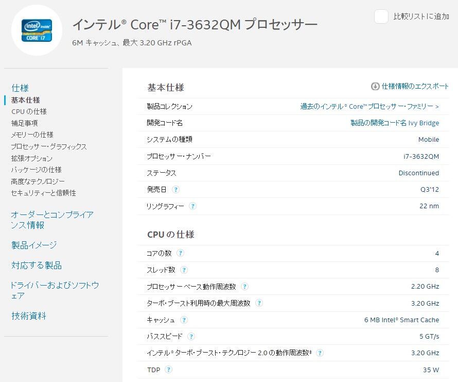This screenshot has width=458, height=382.
Task: Click the Q3'12 launch date value
Action: (x=430, y=190)
